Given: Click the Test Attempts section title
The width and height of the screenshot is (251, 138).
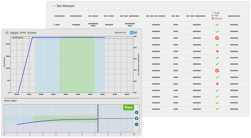Looking at the screenshot, I should pyautogui.click(x=65, y=6).
